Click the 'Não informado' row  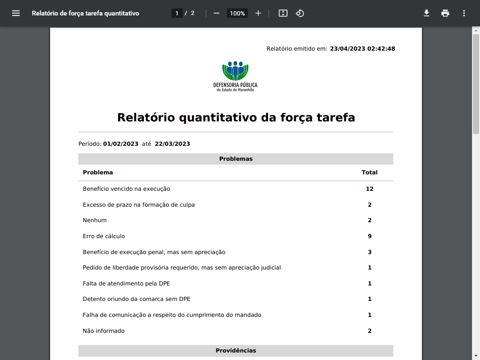pyautogui.click(x=236, y=331)
